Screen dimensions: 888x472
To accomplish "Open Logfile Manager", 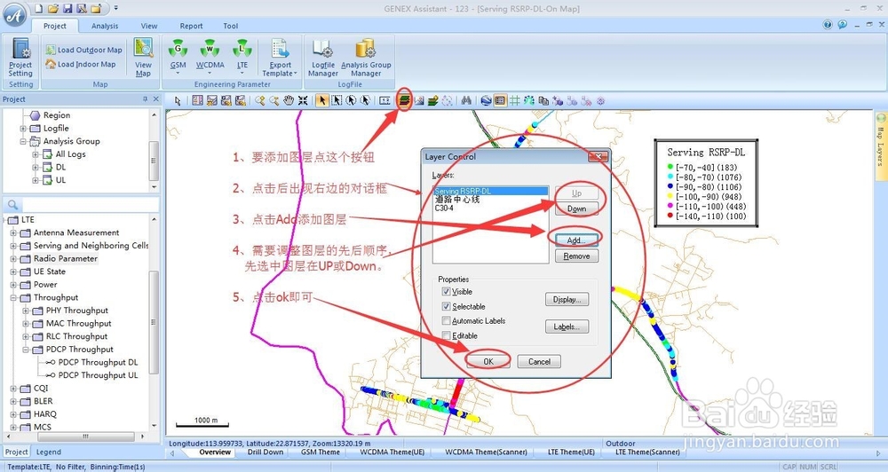I will [x=323, y=58].
